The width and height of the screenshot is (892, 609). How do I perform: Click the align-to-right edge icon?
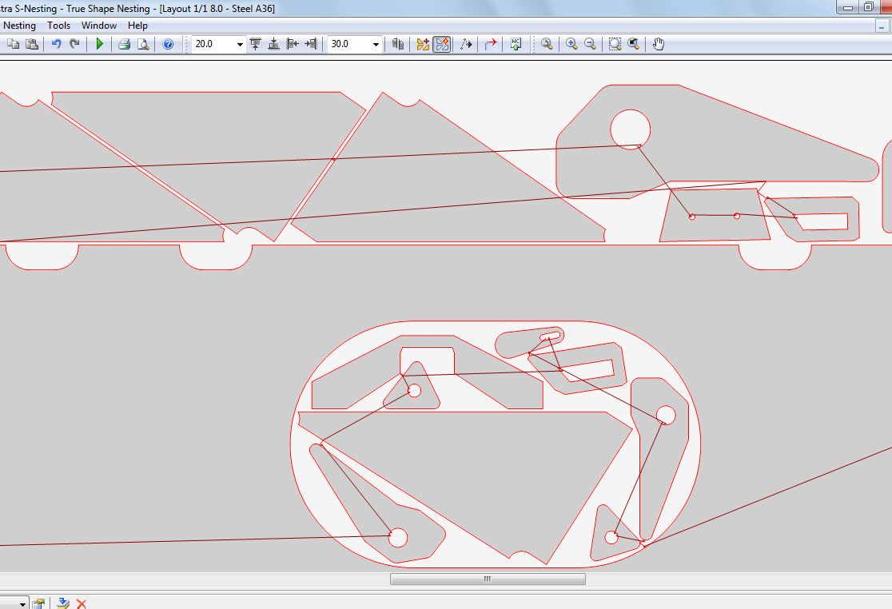(x=311, y=44)
